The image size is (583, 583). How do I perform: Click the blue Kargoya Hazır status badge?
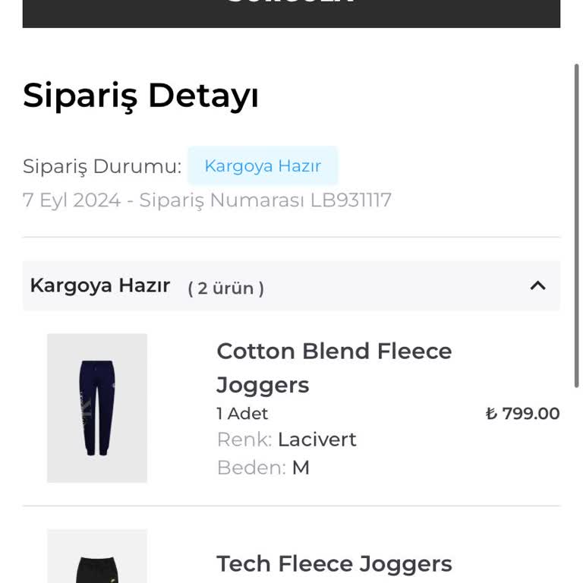[263, 165]
